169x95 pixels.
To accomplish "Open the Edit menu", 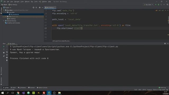I will (8, 2).
